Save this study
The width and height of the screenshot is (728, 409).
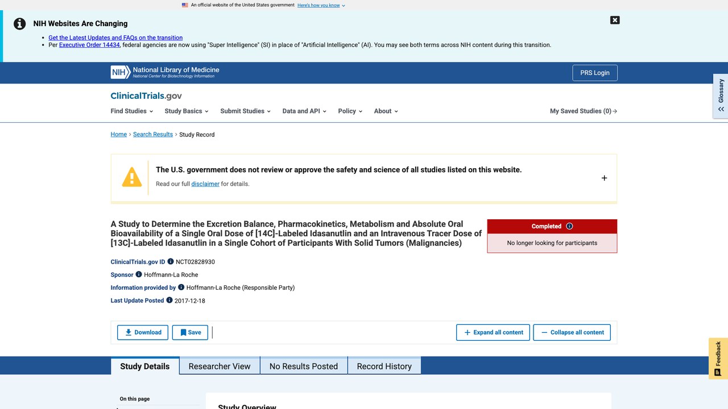click(x=190, y=332)
